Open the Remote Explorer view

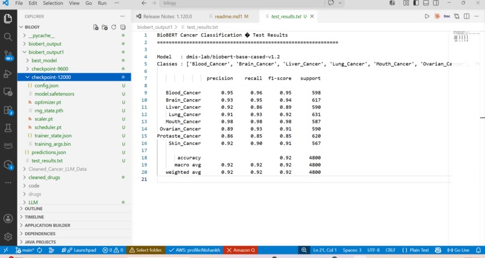(x=8, y=92)
